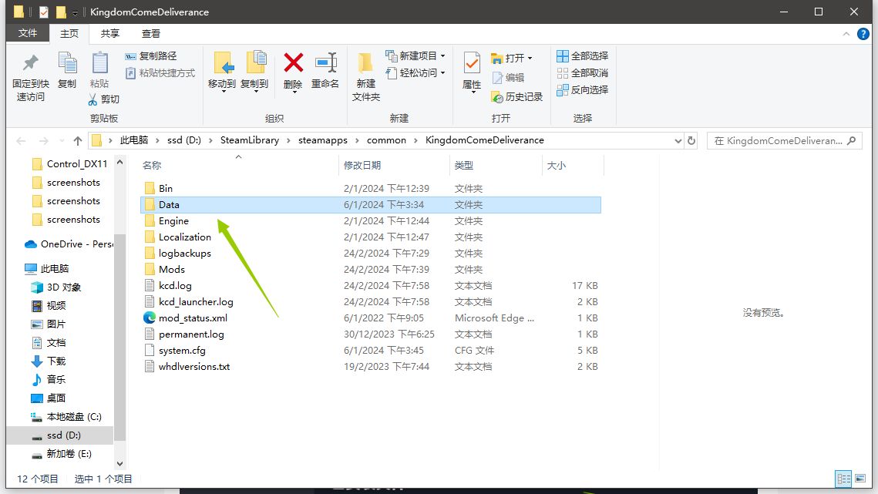Select Control_DX11 in the navigation pane
The width and height of the screenshot is (878, 494).
pyautogui.click(x=69, y=163)
